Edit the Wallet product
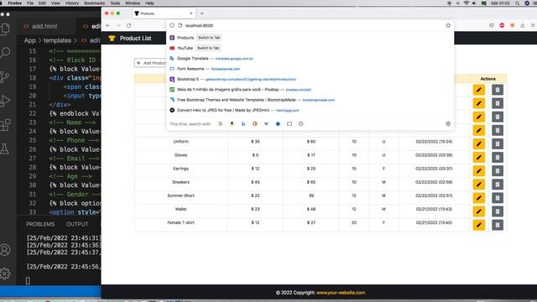Screen dimensions: 537x302 (x=479, y=211)
